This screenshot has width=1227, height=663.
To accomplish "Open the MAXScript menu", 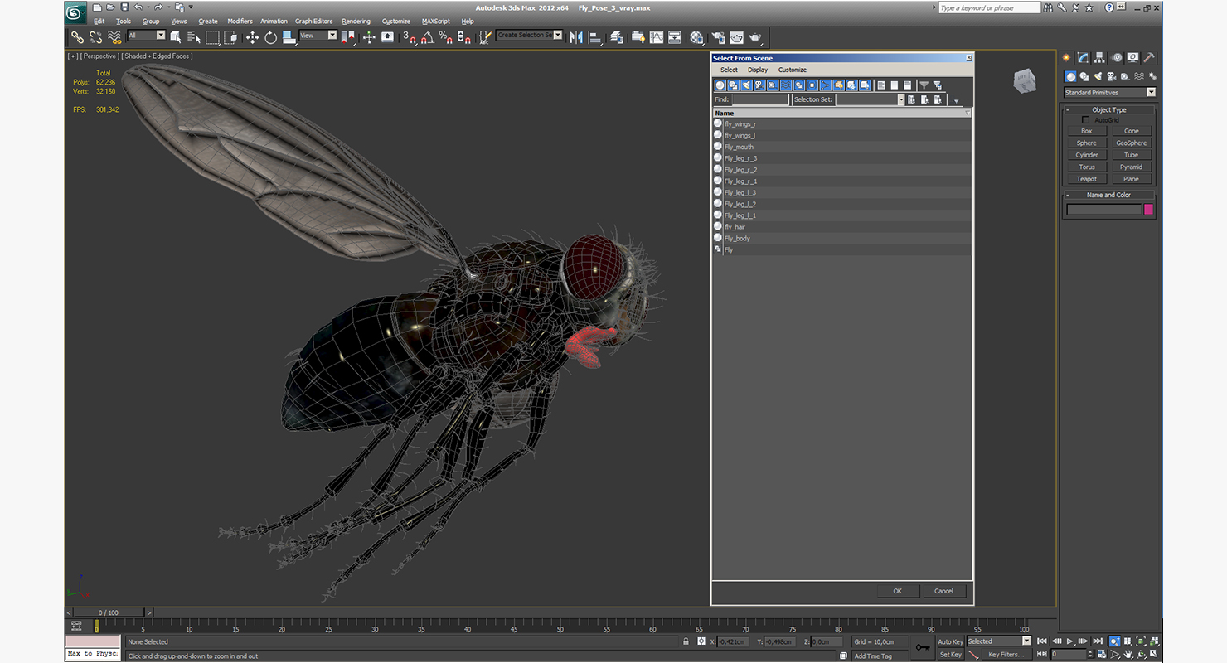I will click(x=435, y=22).
